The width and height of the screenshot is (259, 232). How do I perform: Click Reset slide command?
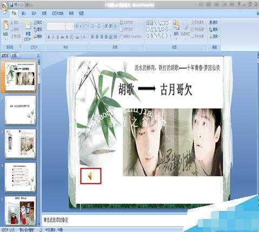tap(38, 29)
